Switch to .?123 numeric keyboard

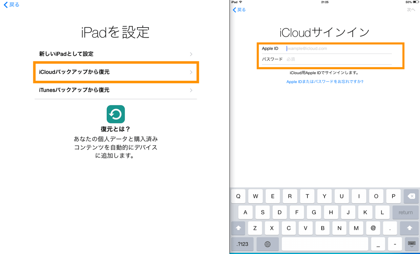(x=242, y=244)
